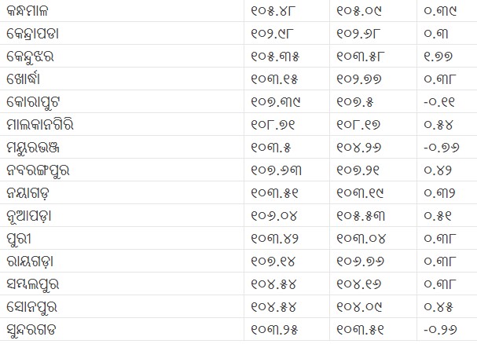
Task: Click the ପୁରୀ row label
Action: tap(24, 237)
